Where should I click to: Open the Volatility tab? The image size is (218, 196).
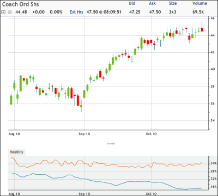pyautogui.click(x=17, y=152)
